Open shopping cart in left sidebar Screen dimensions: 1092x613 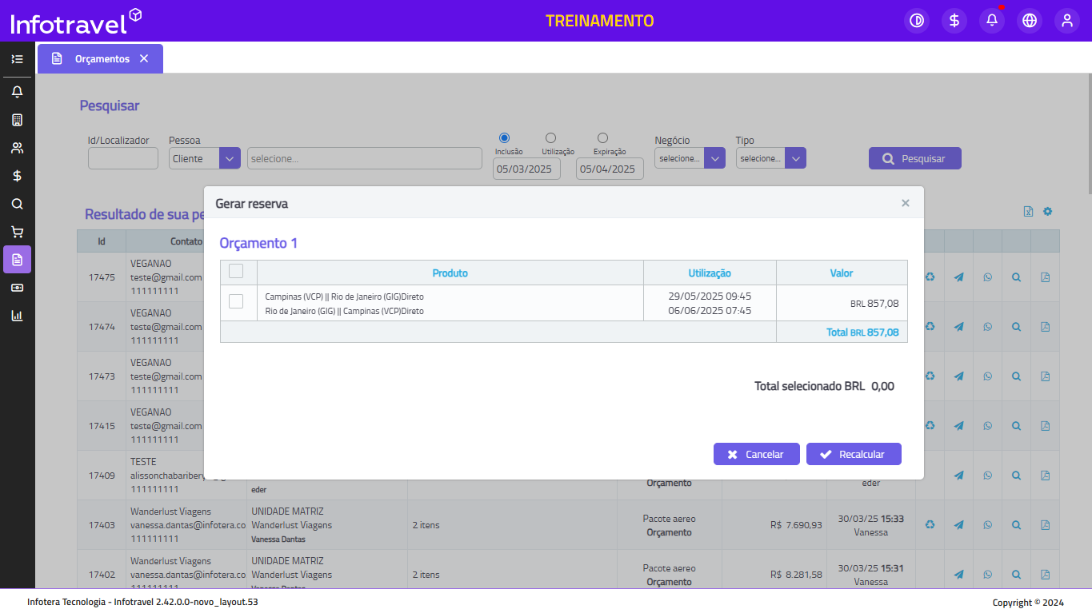click(x=17, y=232)
